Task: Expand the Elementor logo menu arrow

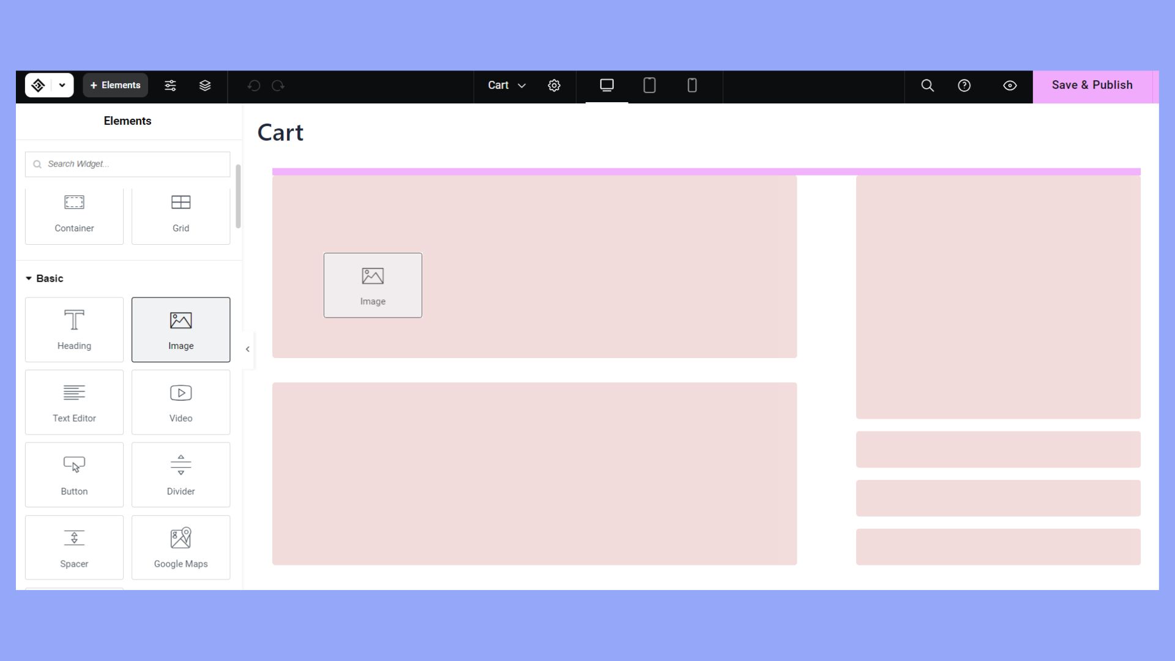Action: pos(62,85)
